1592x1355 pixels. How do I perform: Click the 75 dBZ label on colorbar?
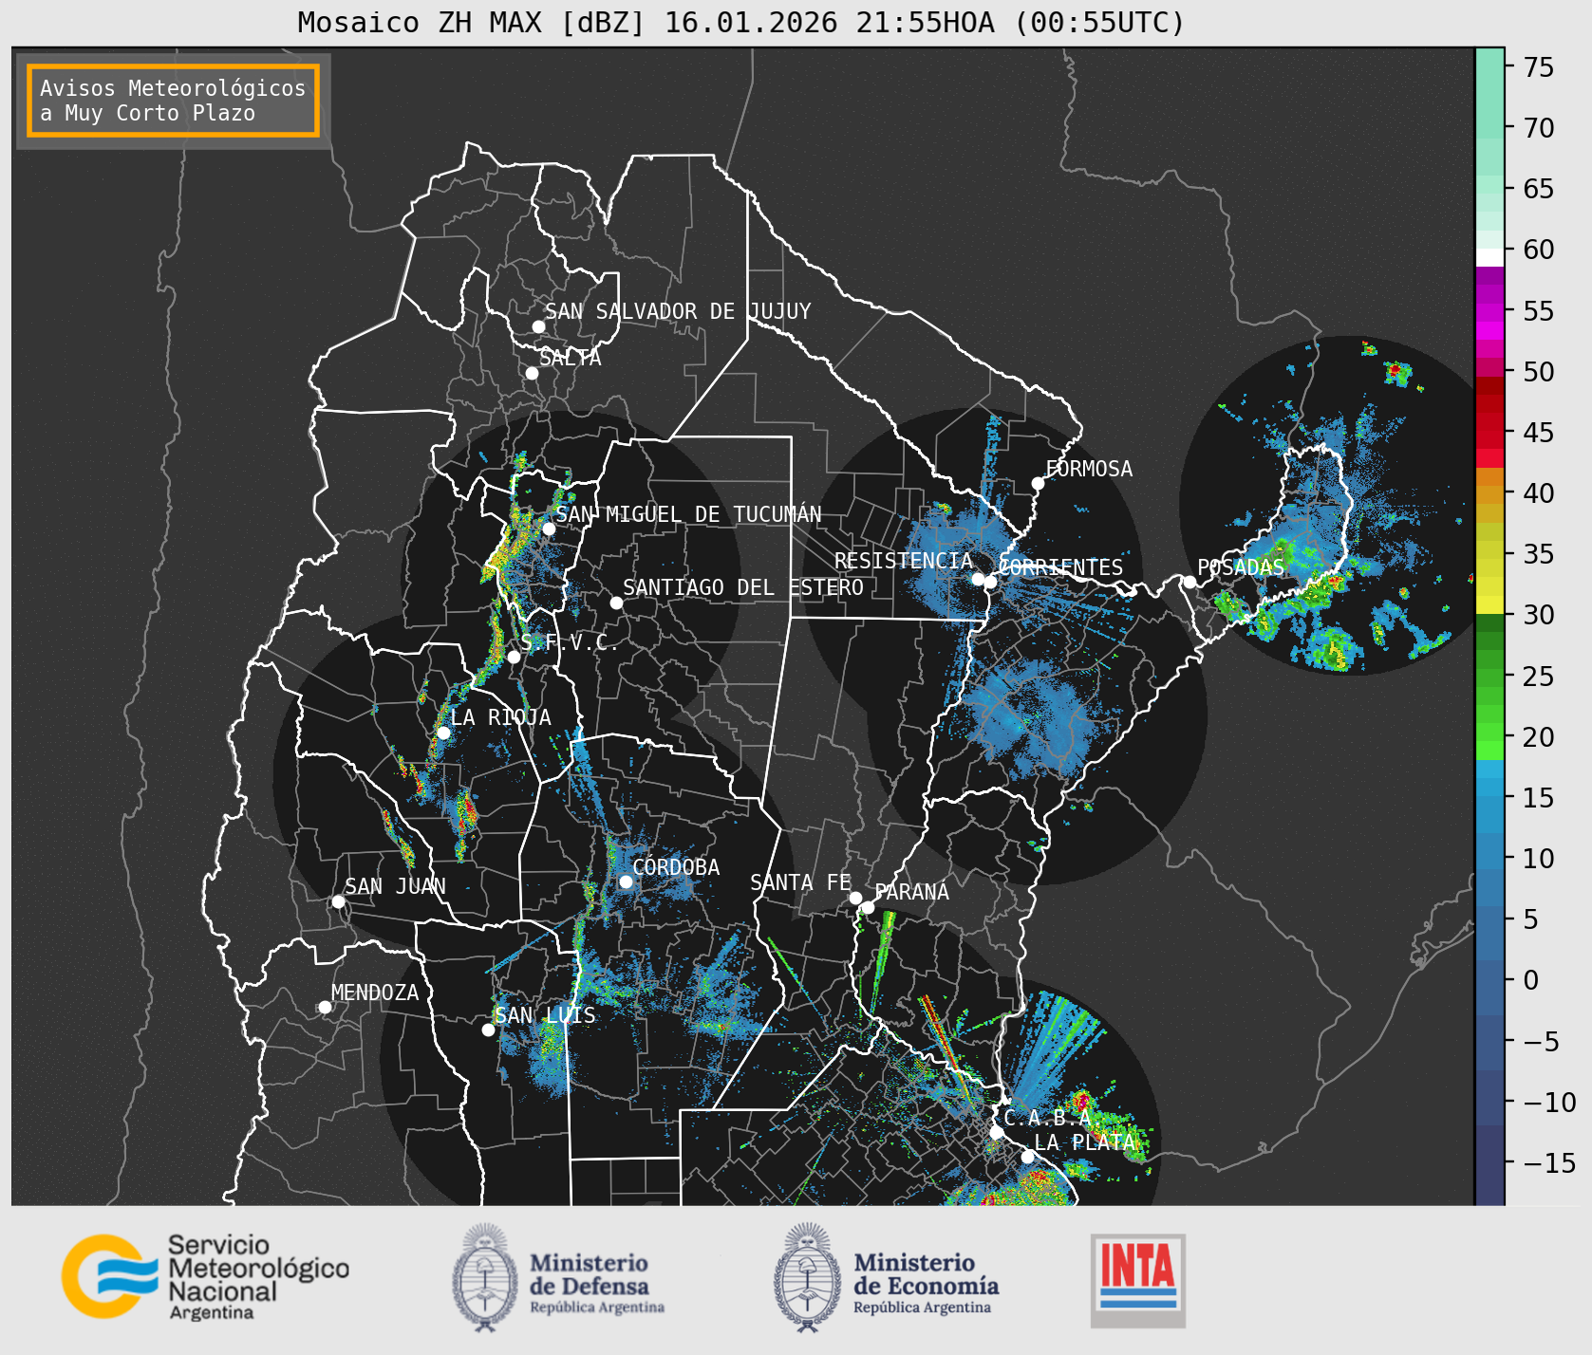pos(1539,67)
